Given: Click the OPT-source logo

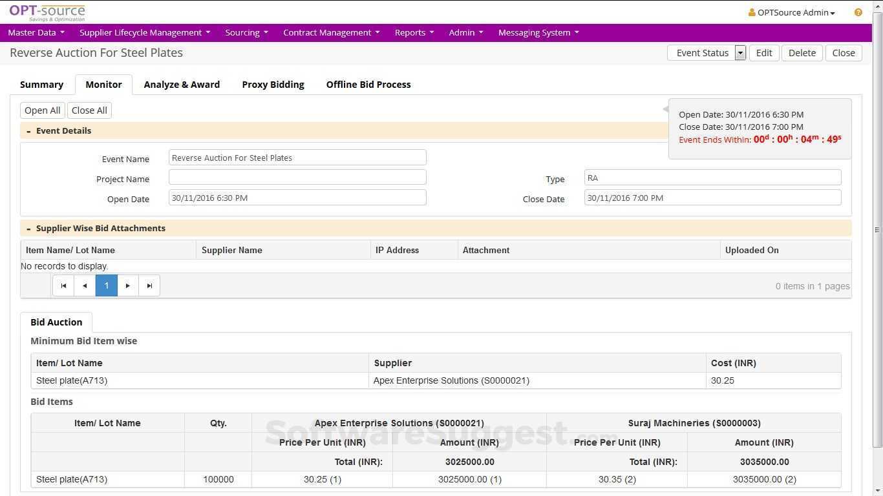Looking at the screenshot, I should 47,12.
